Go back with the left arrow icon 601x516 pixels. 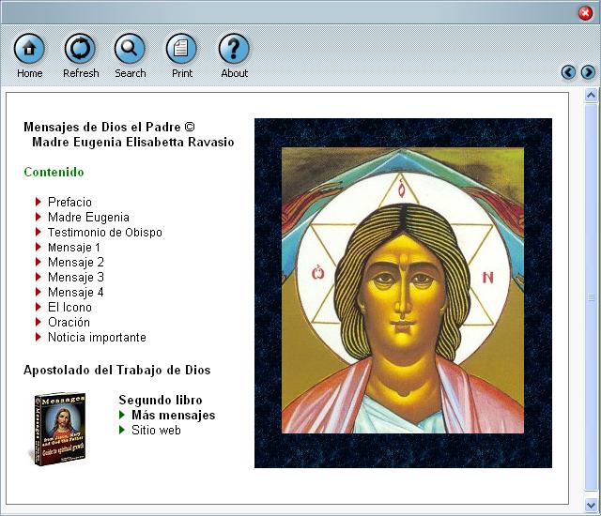pos(568,72)
